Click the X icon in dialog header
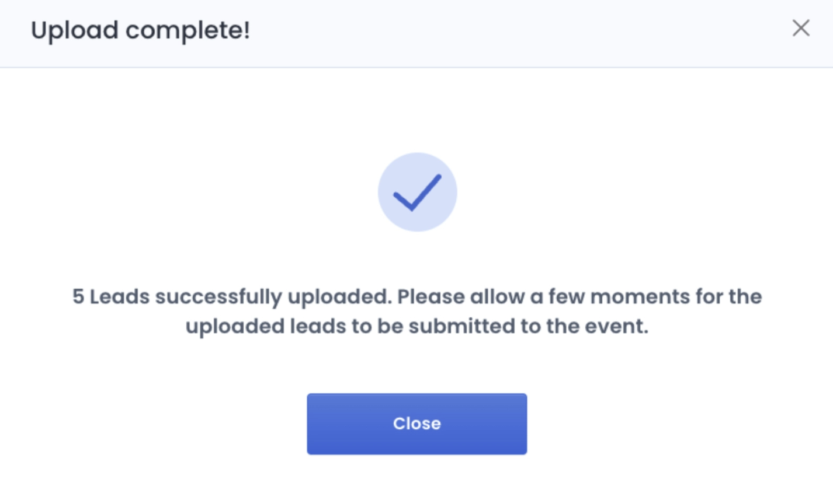The width and height of the screenshot is (833, 497). [801, 28]
